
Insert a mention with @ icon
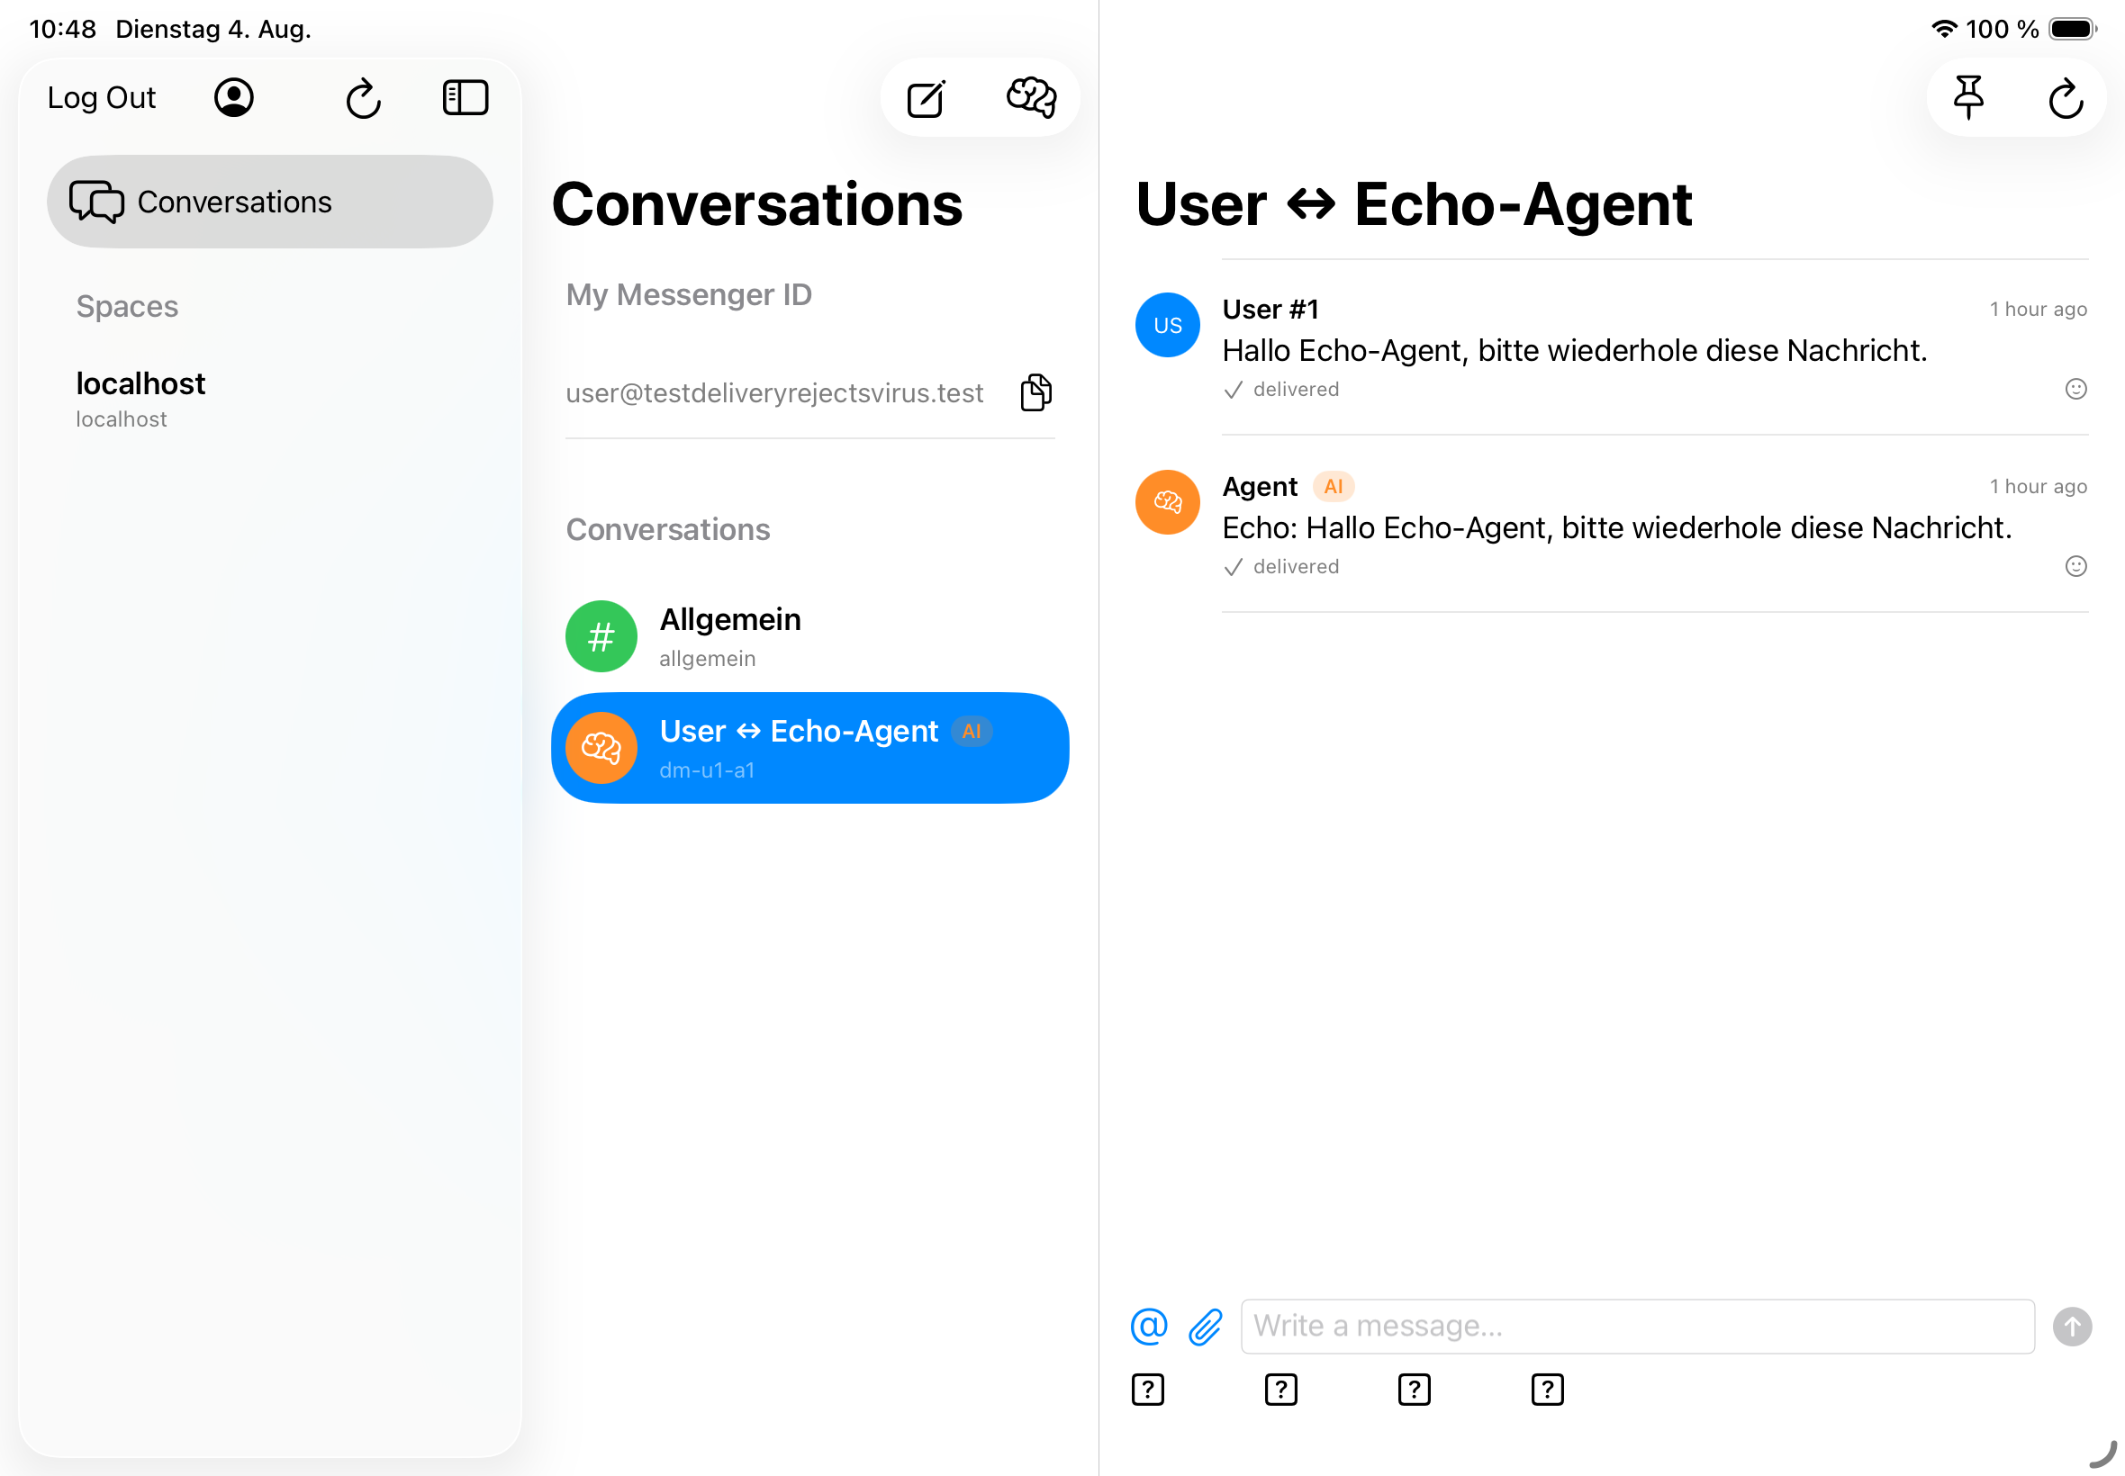click(1148, 1327)
